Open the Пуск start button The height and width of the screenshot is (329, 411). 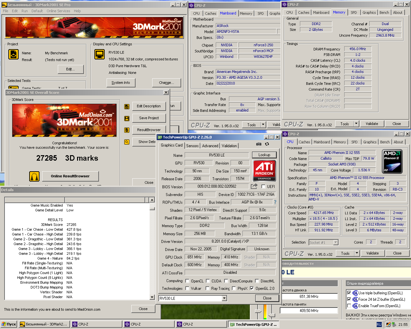(x=9, y=325)
